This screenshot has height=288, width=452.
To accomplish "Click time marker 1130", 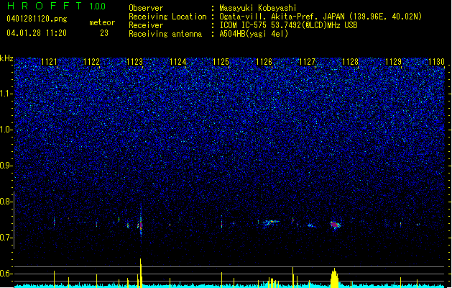I will (x=436, y=62).
